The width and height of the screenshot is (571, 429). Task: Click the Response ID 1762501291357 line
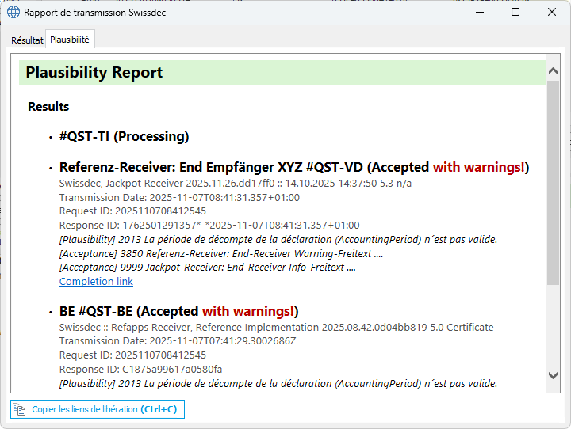pyautogui.click(x=209, y=226)
